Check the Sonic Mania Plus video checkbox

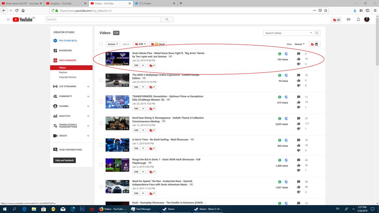pos(101,59)
